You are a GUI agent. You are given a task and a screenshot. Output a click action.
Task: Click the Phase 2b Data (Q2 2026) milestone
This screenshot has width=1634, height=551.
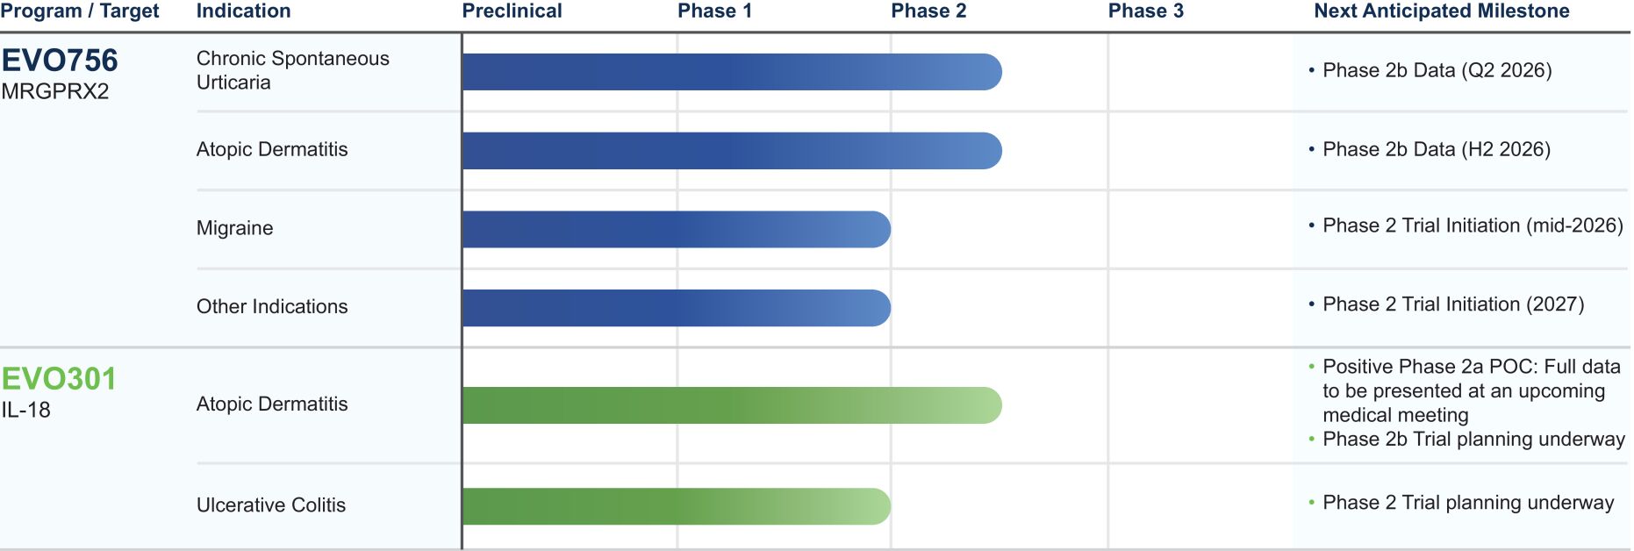(1437, 70)
